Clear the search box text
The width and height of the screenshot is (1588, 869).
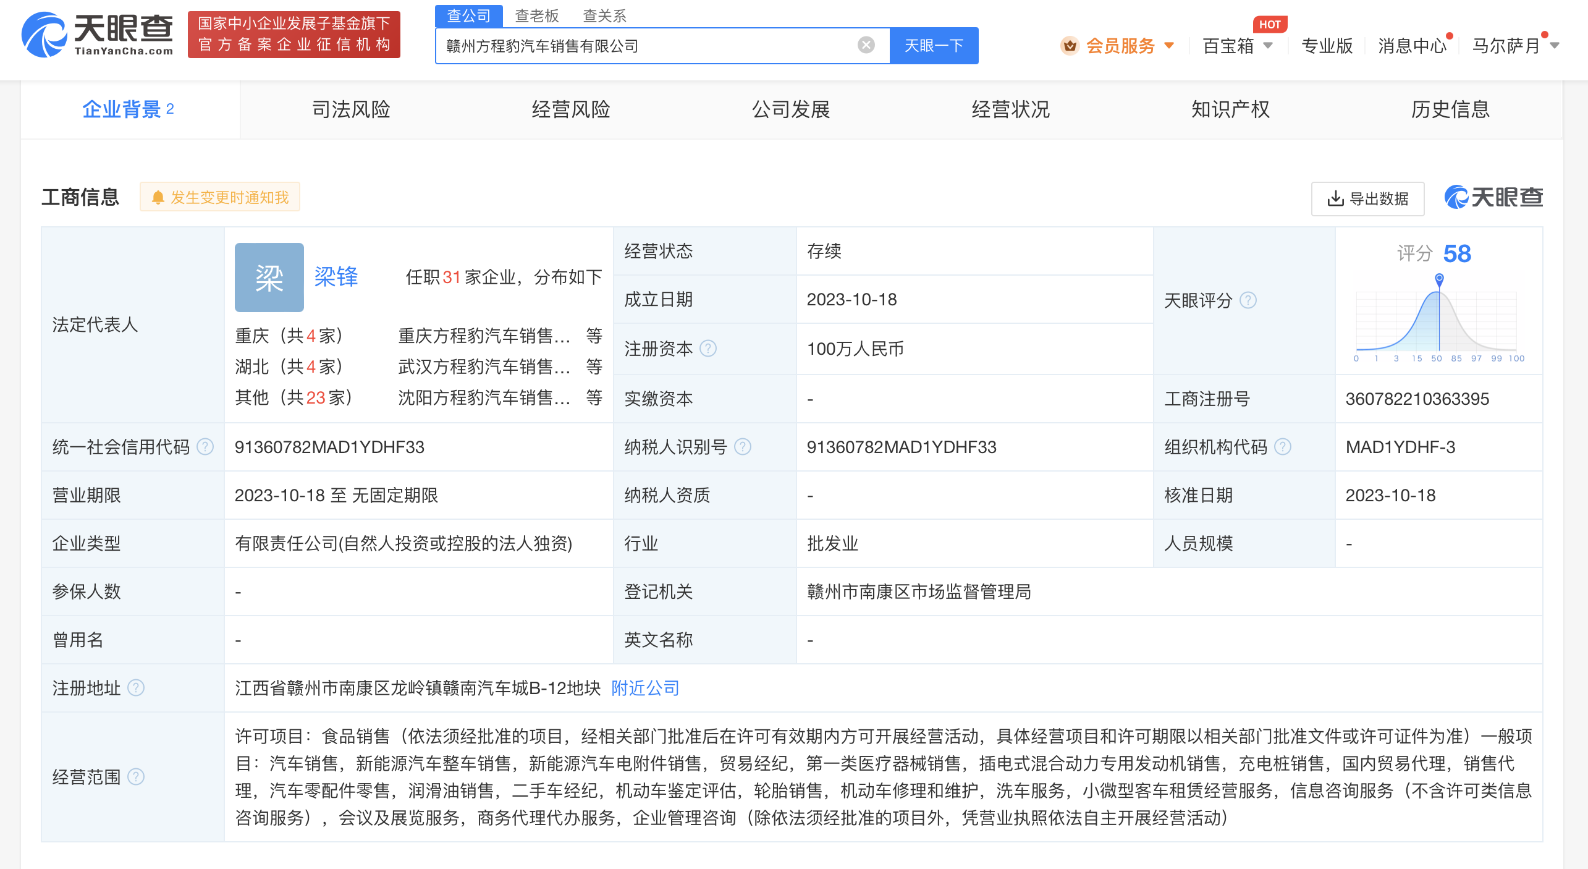point(866,45)
